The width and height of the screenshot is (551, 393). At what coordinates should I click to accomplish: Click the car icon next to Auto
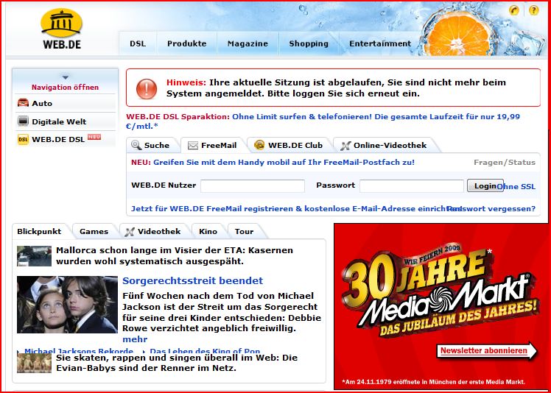tap(23, 104)
